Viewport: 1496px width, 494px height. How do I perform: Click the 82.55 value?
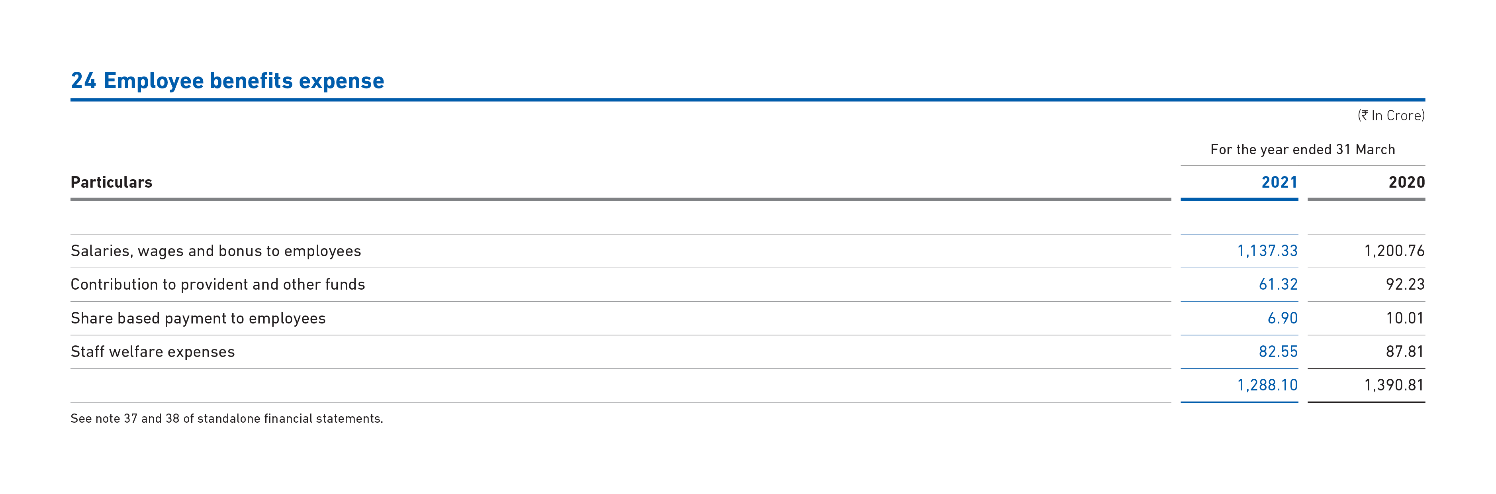(1278, 352)
